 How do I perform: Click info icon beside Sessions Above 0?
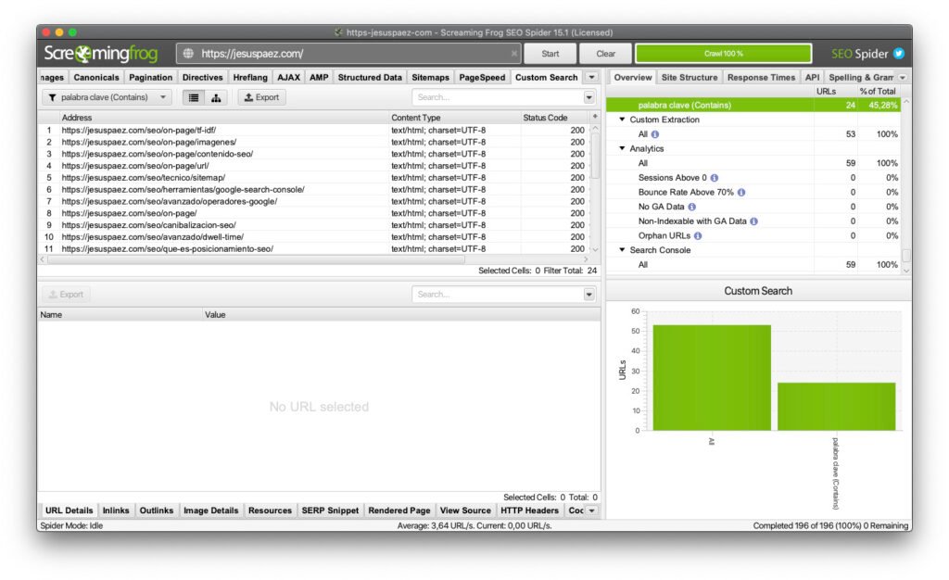[x=715, y=178]
